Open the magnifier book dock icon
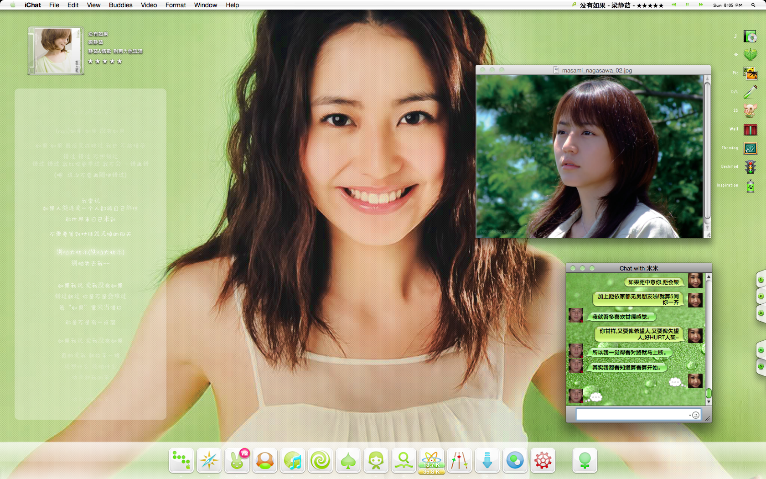 click(404, 460)
